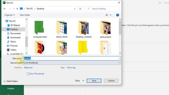The width and height of the screenshot is (169, 95).
Task: Click the Save button
Action: (x=94, y=81)
